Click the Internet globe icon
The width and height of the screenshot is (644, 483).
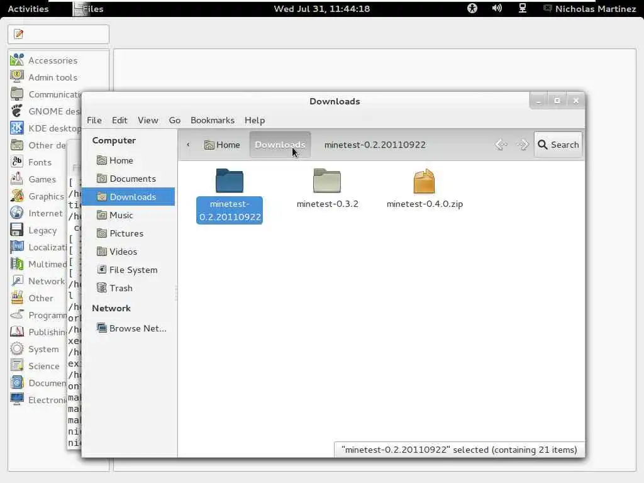17,213
